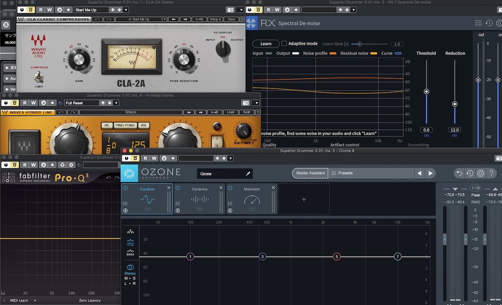Toggle the link icon under Threshold value

point(426,135)
